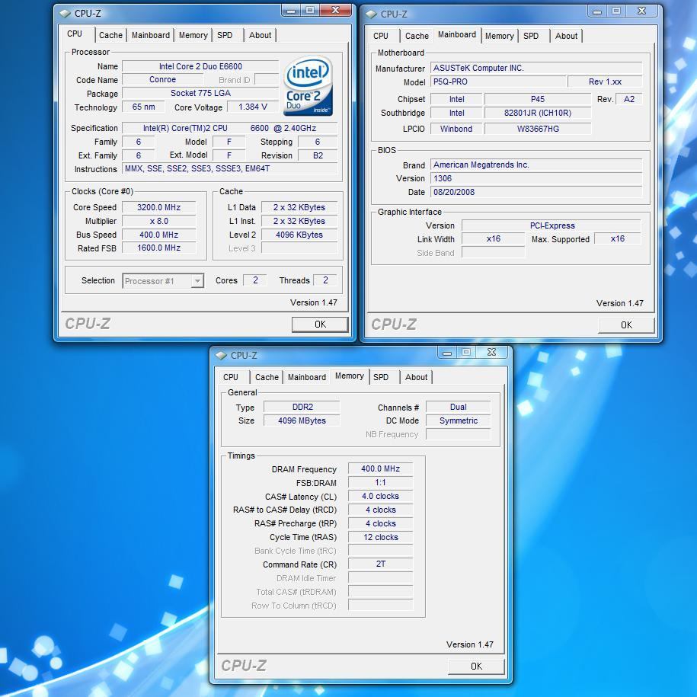Open About tab in CPU window

click(x=260, y=35)
